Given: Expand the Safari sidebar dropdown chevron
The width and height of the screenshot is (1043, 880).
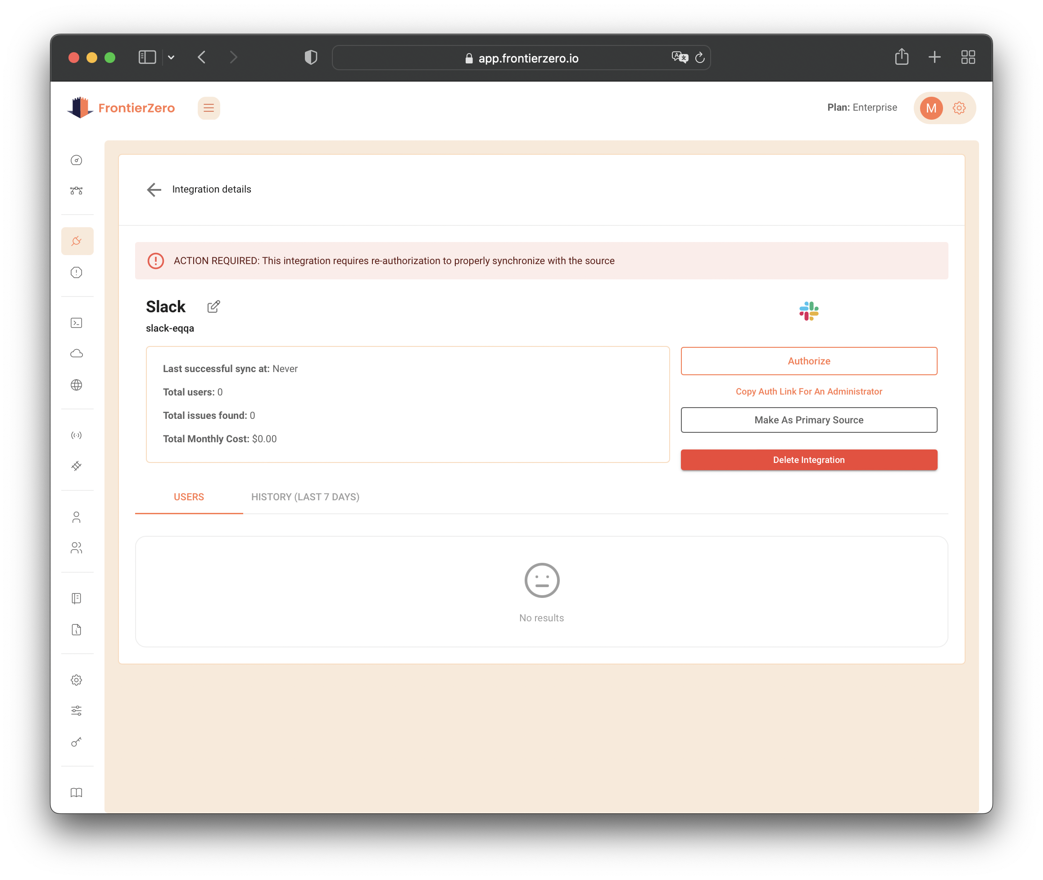Looking at the screenshot, I should (171, 58).
